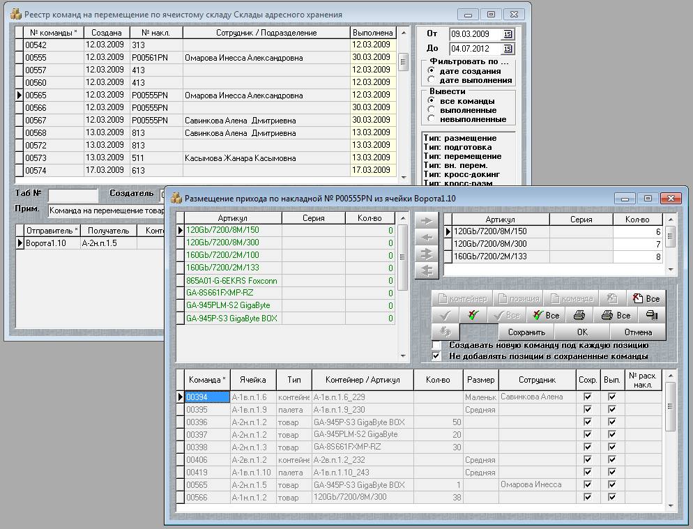The image size is (693, 529).
Task: Click the printer 'Все' button
Action: point(616,316)
